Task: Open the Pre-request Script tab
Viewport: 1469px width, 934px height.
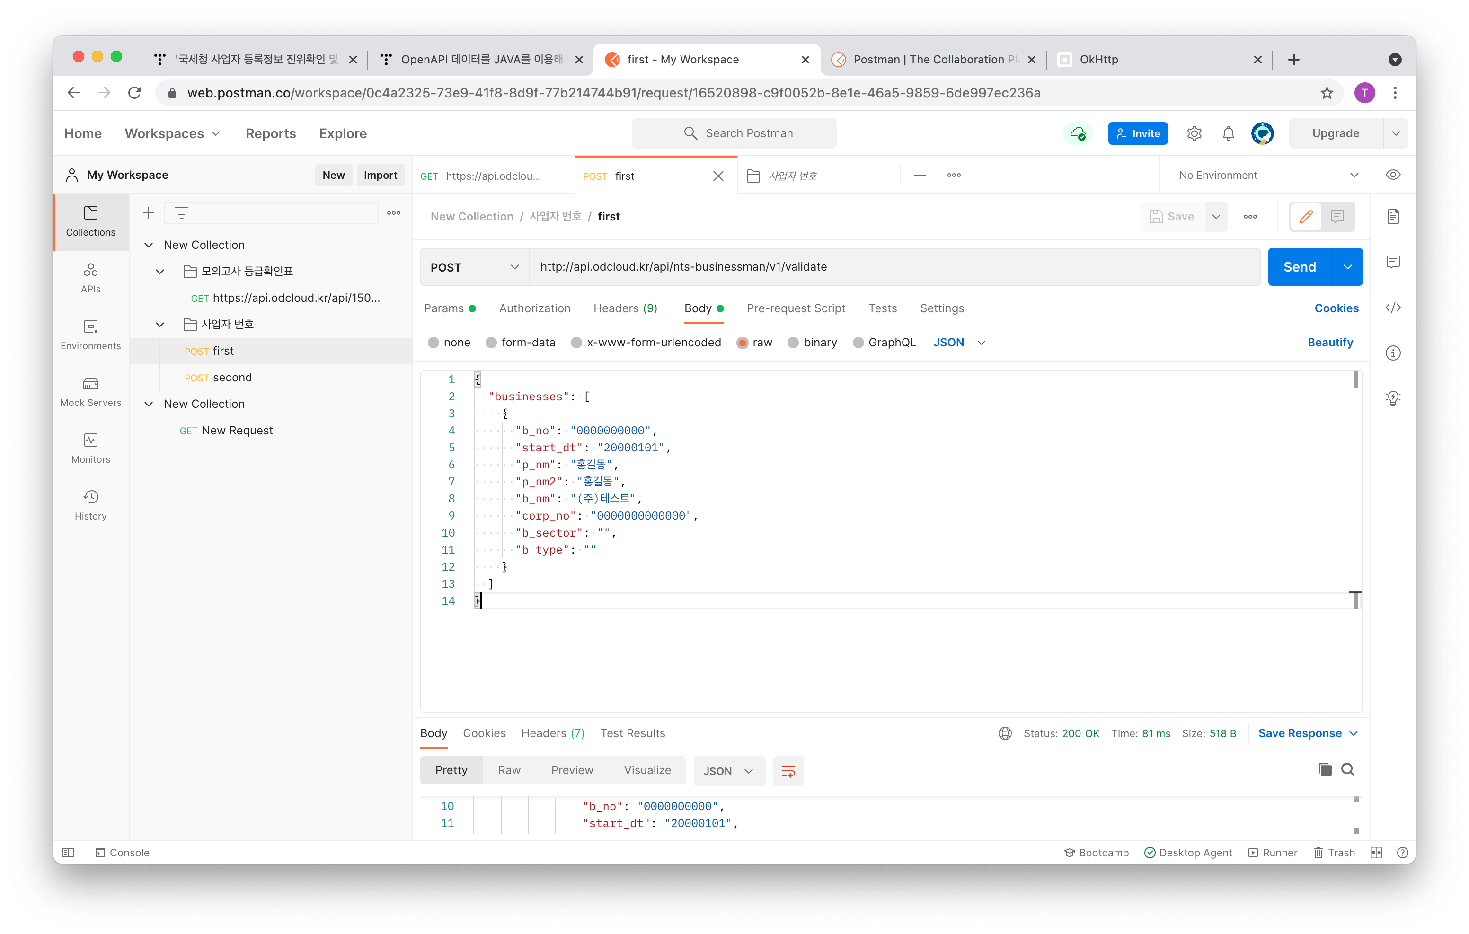Action: 796,308
